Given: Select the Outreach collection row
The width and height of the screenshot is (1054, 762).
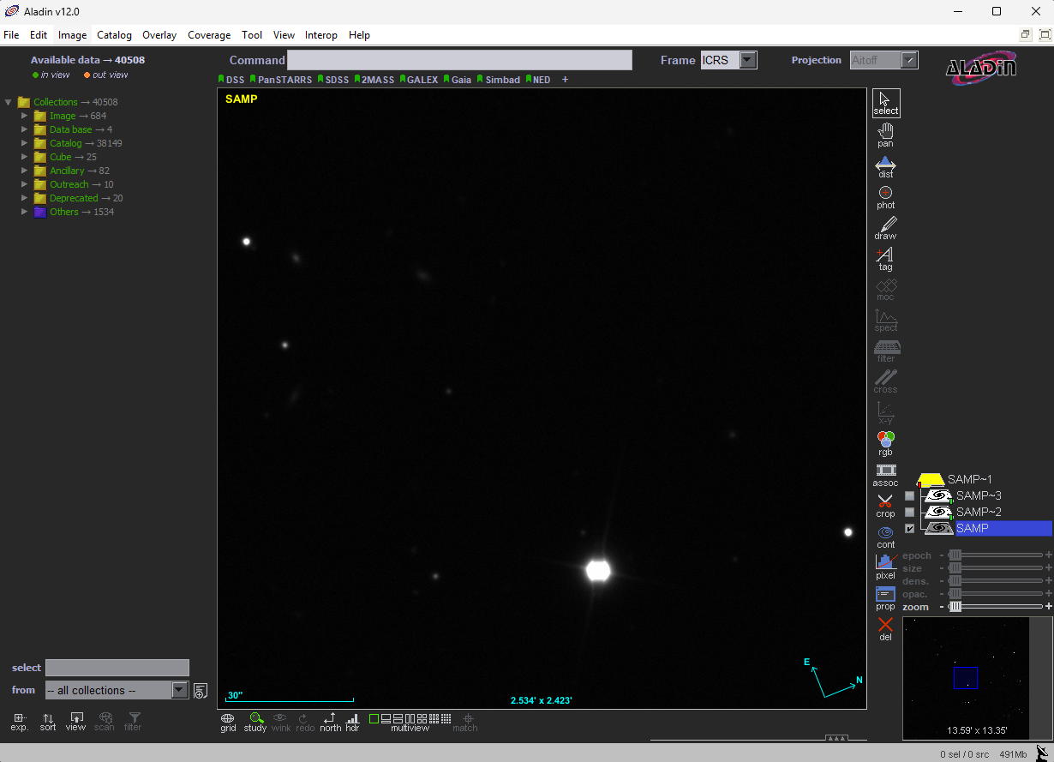Looking at the screenshot, I should click(73, 184).
